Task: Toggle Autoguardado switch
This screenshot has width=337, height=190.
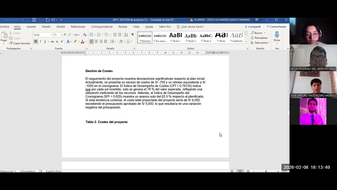Action: [x=25, y=20]
